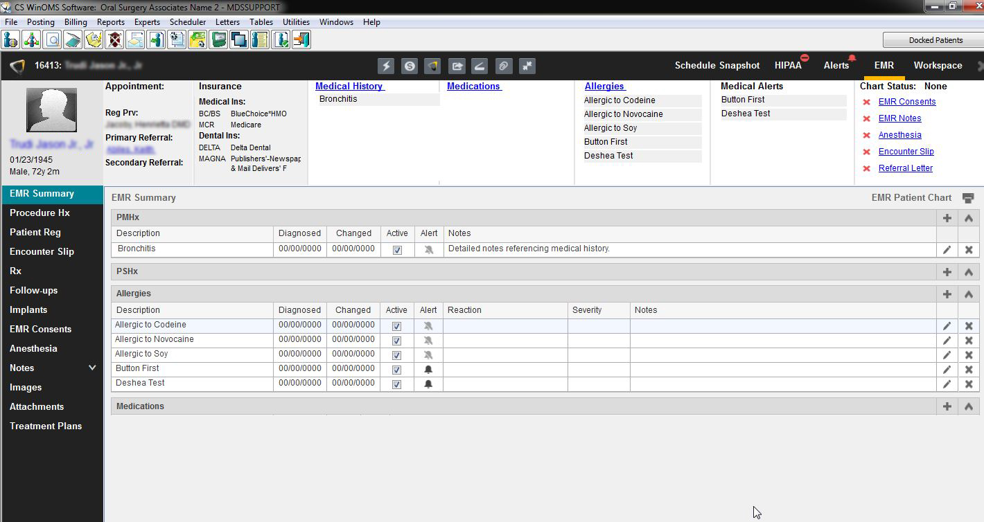Screen dimensions: 984x522
Task: Collapse the Allergies section with its chevron
Action: pos(968,294)
